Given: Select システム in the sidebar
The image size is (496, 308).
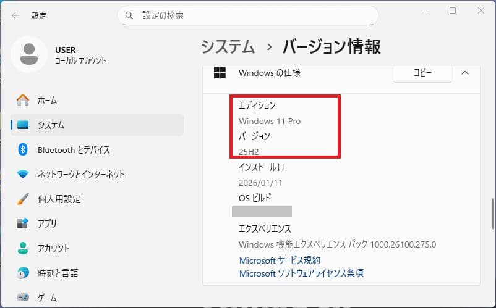Looking at the screenshot, I should (97, 125).
